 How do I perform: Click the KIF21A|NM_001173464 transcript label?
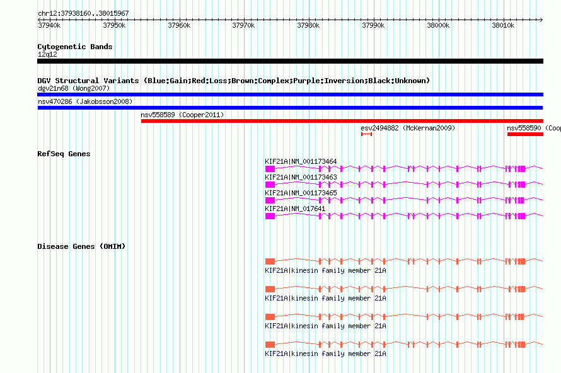(x=301, y=162)
